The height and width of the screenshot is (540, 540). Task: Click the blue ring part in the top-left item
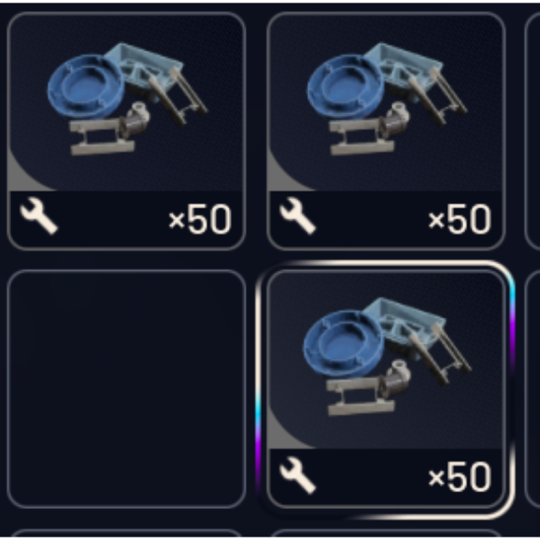pyautogui.click(x=85, y=86)
